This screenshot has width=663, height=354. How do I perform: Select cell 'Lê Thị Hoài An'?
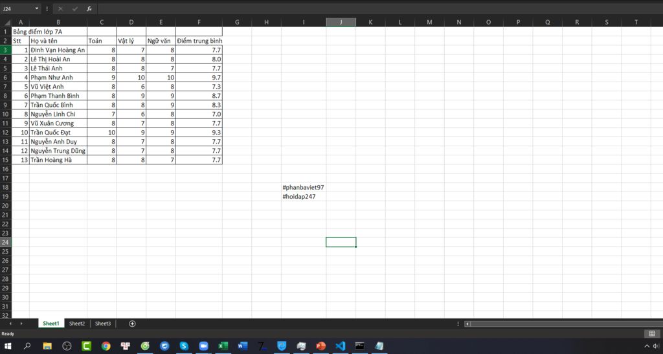[x=58, y=59]
